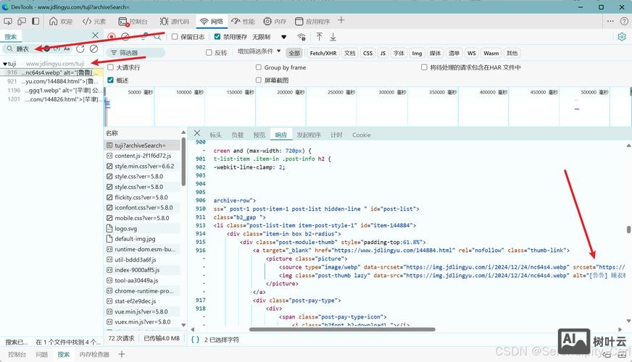
Task: Filter requests by Fetch/XHR
Action: point(323,53)
